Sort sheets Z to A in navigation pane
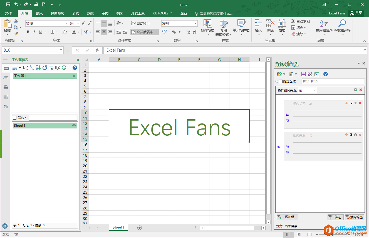Image resolution: width=369 pixels, height=238 pixels. tap(38, 68)
